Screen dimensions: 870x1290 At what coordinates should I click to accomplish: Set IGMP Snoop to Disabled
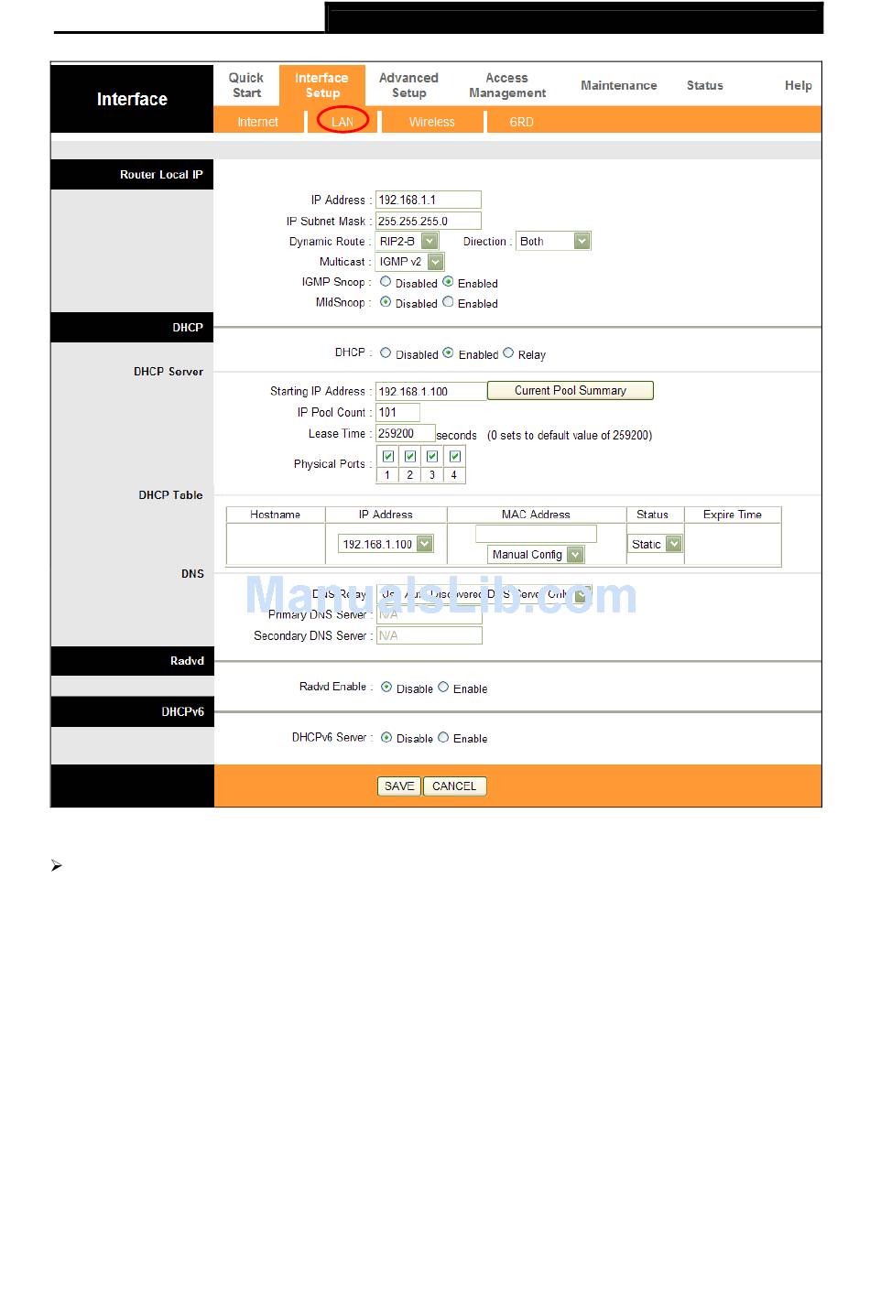coord(386,282)
